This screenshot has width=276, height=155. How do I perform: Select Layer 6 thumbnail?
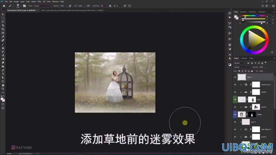242,77
